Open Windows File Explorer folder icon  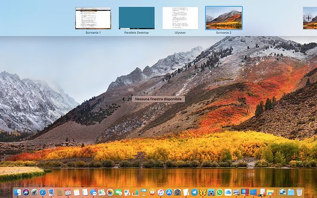[270, 192]
